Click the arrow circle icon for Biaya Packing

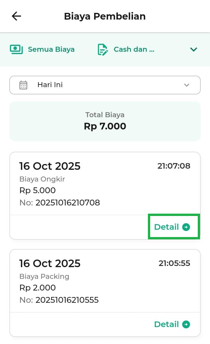(x=186, y=324)
